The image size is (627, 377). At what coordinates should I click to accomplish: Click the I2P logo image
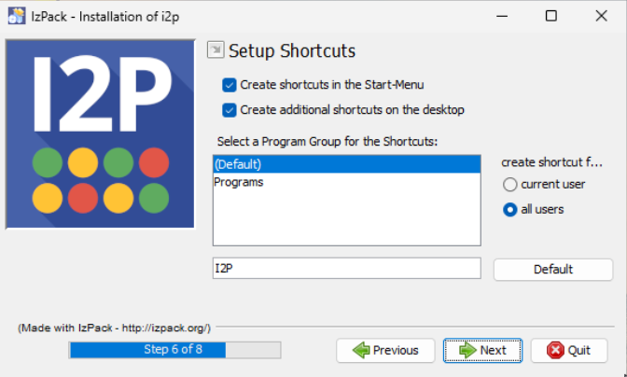(x=101, y=134)
